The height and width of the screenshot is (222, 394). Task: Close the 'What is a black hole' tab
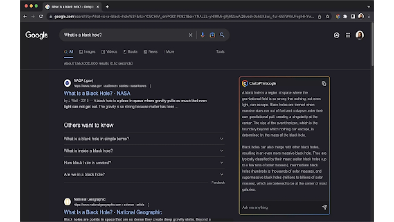(97, 7)
